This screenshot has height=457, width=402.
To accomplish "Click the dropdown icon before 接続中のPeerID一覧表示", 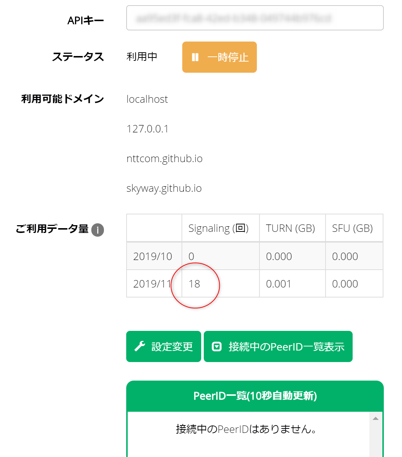I will (x=216, y=346).
